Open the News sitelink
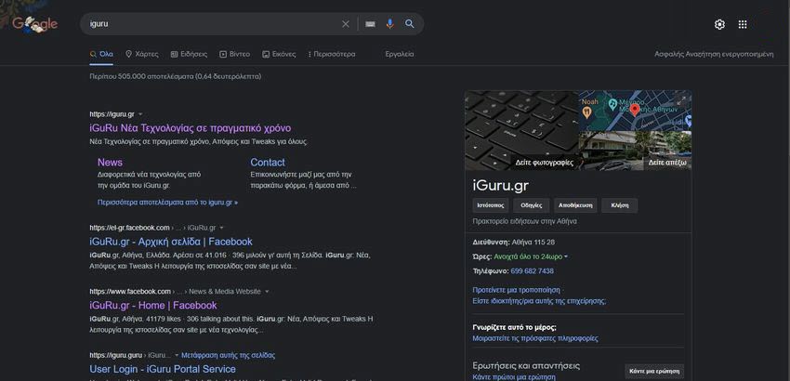The image size is (790, 381). [110, 163]
